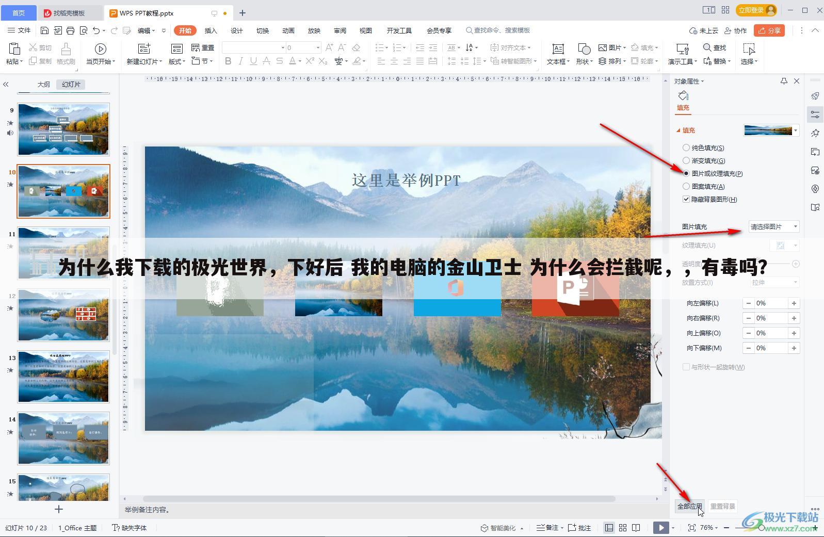The height and width of the screenshot is (537, 824).
Task: Toggle Italic formatting
Action: click(240, 61)
